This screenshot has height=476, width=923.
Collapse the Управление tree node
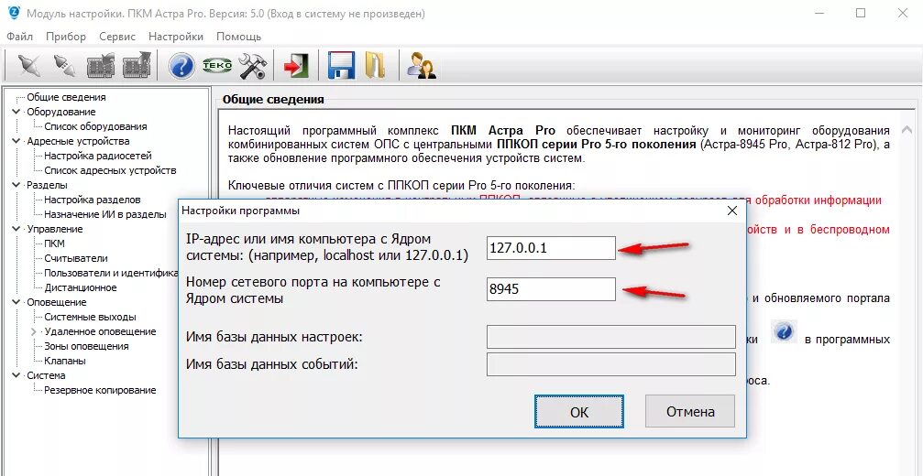coord(15,229)
